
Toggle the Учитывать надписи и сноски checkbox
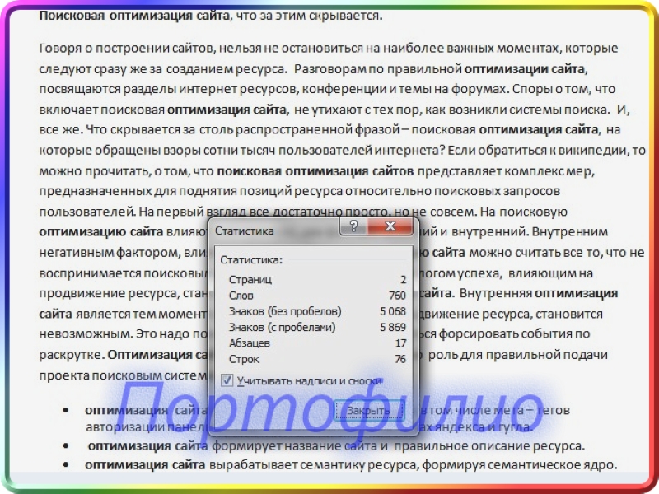click(227, 380)
